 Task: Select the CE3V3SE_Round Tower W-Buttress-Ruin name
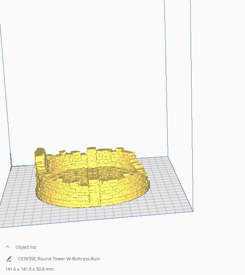click(x=59, y=259)
